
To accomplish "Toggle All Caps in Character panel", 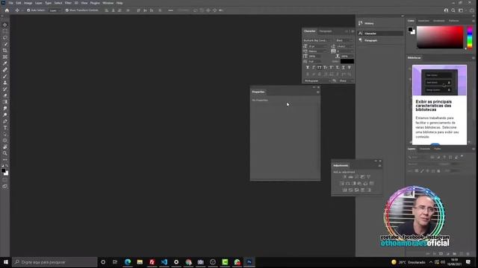I will pyautogui.click(x=319, y=68).
